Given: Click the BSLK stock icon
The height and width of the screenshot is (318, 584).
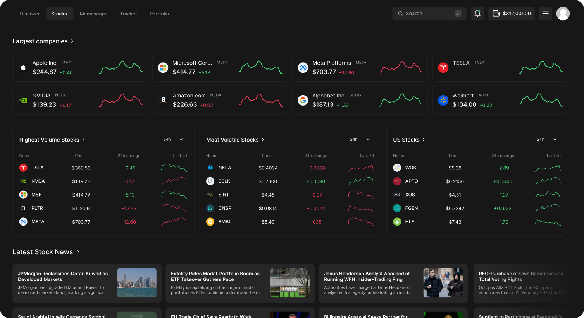Looking at the screenshot, I should pyautogui.click(x=210, y=181).
